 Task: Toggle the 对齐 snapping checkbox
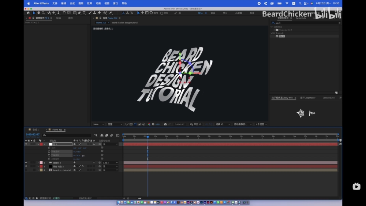(162, 13)
